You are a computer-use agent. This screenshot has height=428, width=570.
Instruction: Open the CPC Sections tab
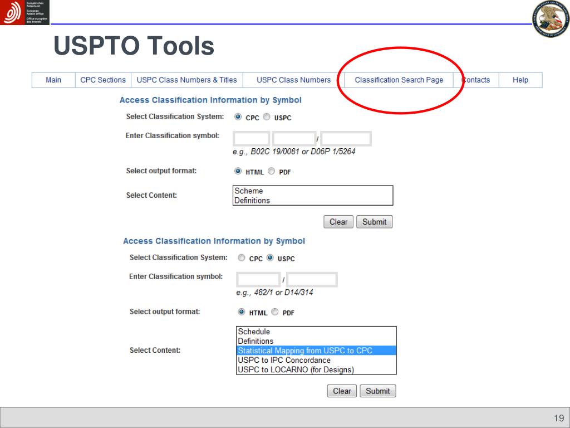(x=103, y=80)
